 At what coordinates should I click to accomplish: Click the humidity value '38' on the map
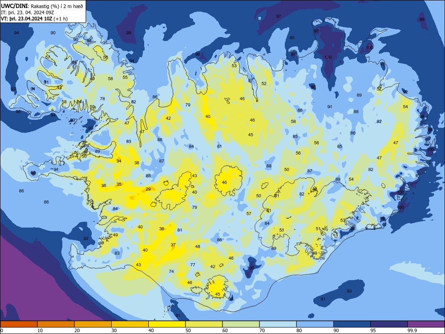tap(137, 163)
